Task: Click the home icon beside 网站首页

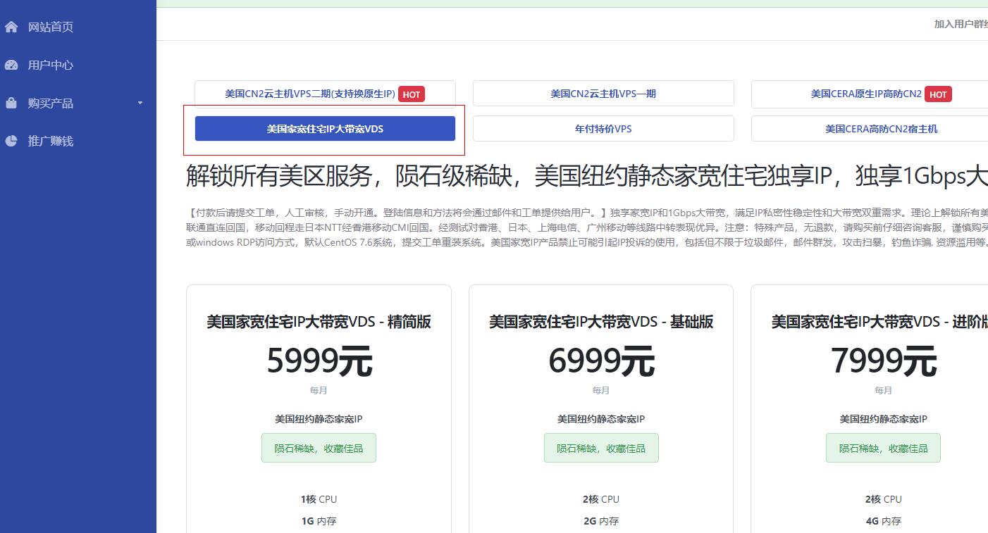Action: [x=11, y=27]
